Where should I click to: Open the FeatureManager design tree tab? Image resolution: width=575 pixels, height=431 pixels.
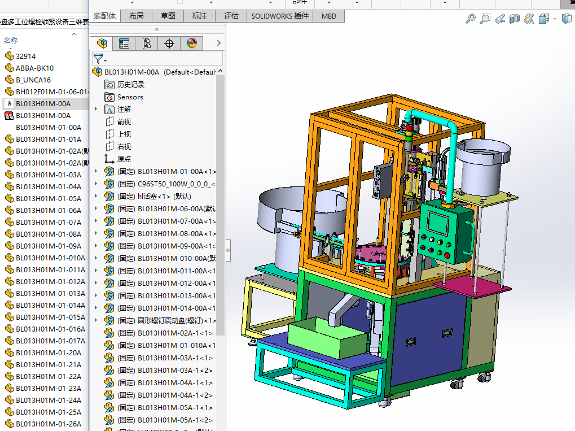102,43
